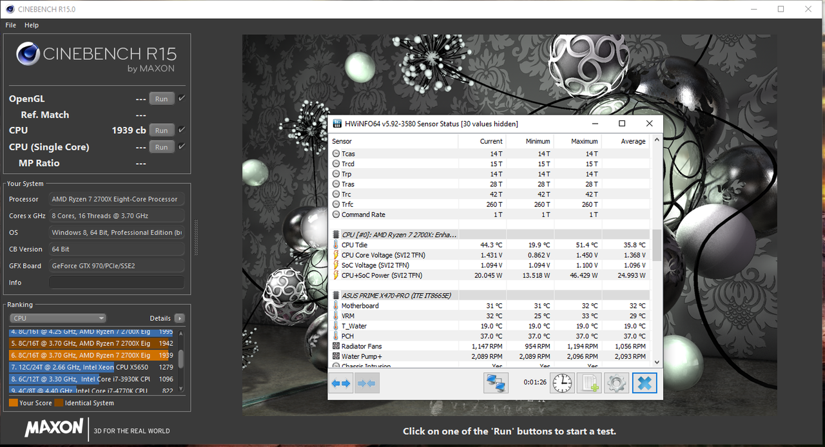Screen dimensions: 825x447
Task: Click the VRM thermometer icon
Action: (x=336, y=316)
